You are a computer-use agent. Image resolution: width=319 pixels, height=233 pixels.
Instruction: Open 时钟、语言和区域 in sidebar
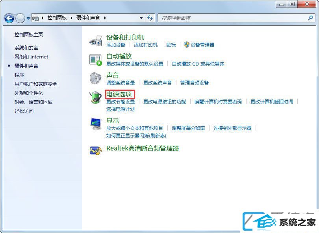coord(33,102)
